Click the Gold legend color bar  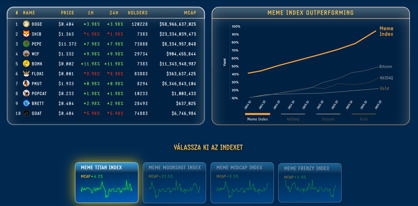pyautogui.click(x=363, y=114)
